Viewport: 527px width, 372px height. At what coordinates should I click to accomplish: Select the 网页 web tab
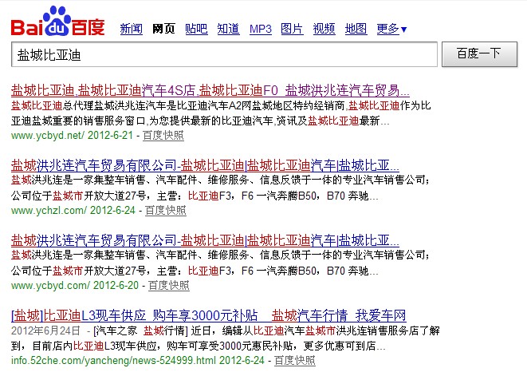pos(163,30)
